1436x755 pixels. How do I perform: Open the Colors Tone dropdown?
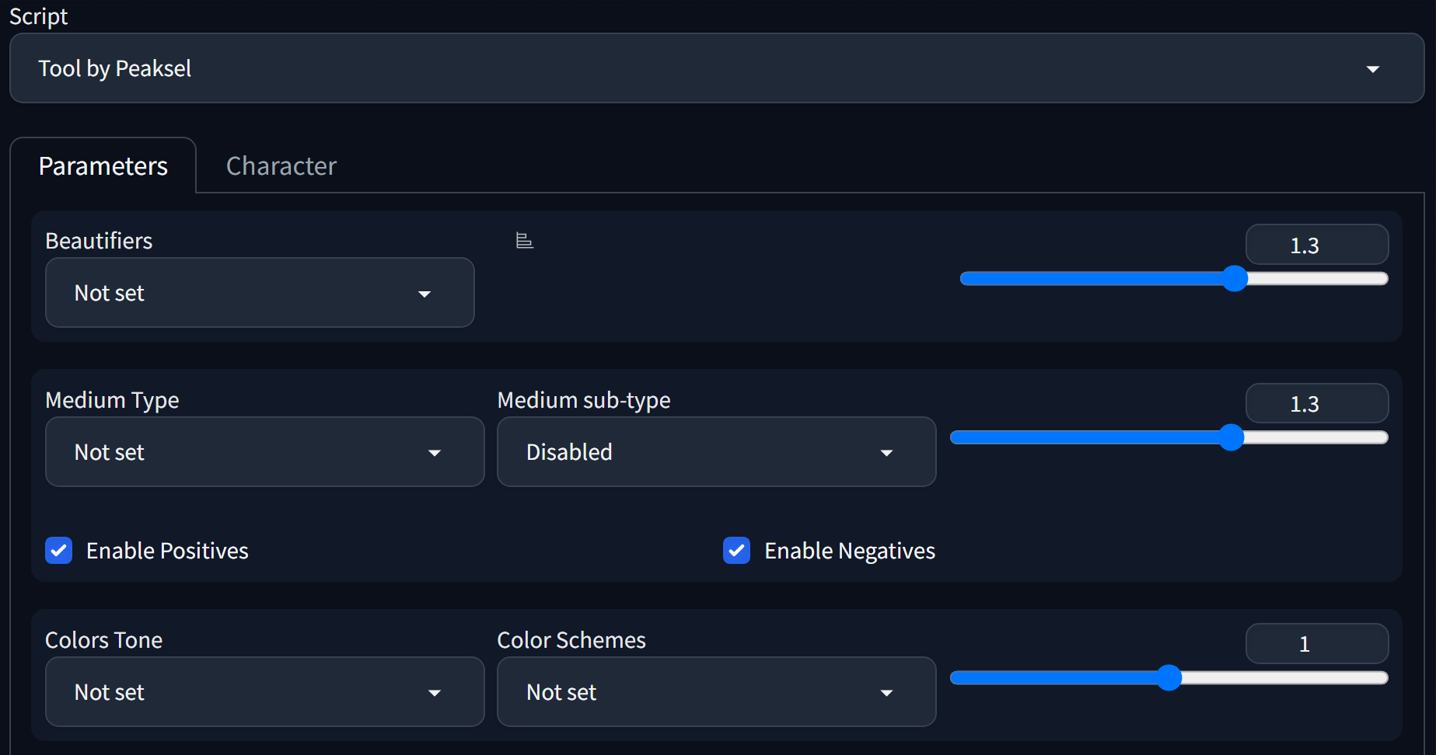pos(264,691)
